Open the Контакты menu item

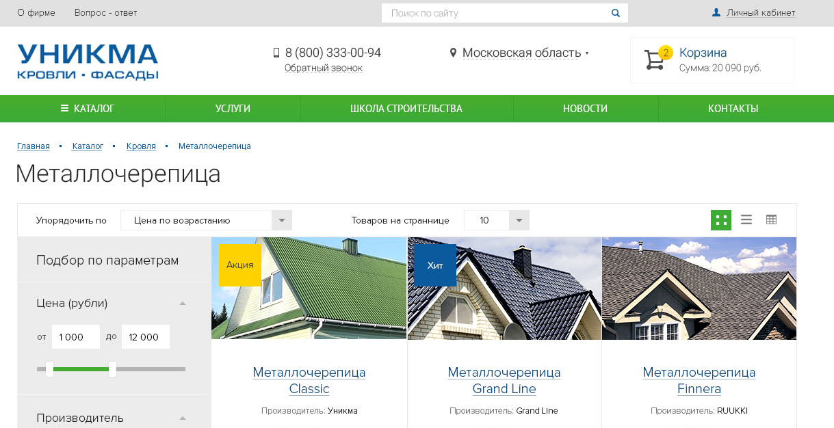click(x=733, y=109)
